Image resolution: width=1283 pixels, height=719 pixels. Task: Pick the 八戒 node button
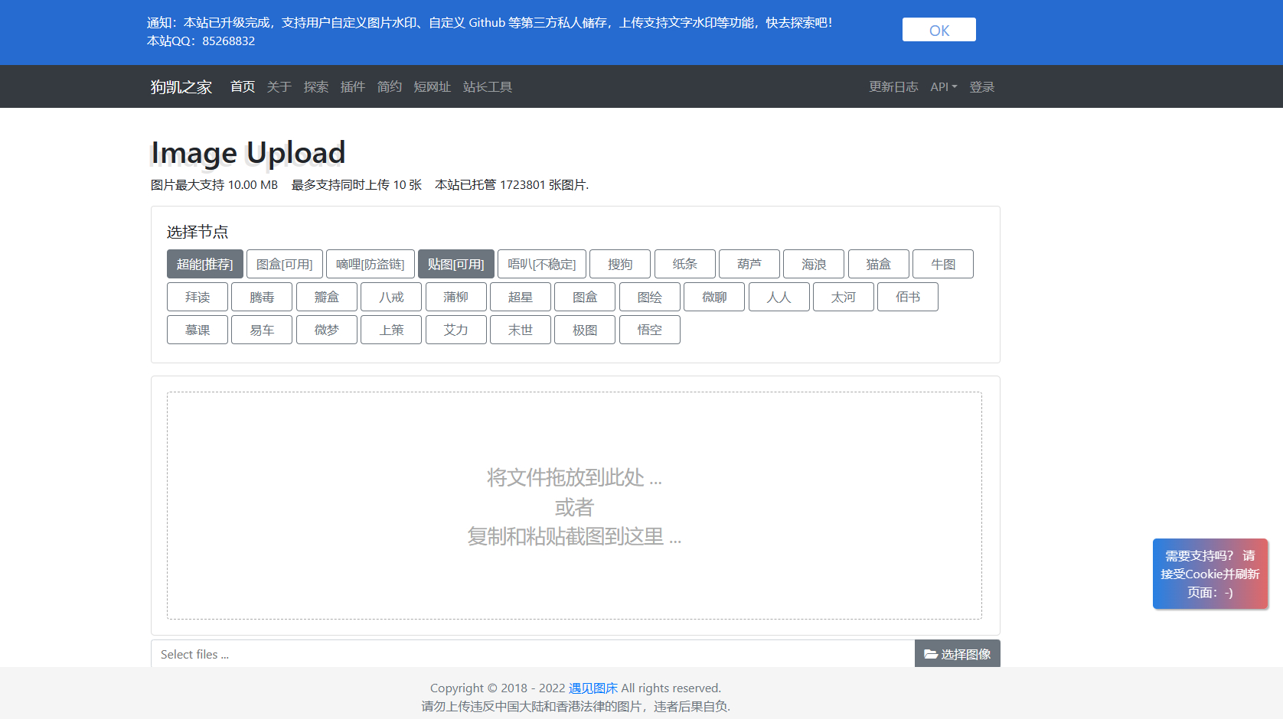pyautogui.click(x=391, y=297)
